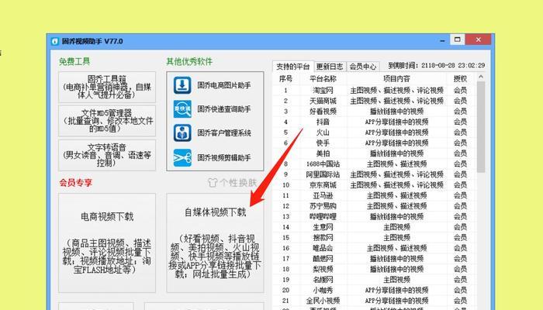Open the 固乔工具箱 free tool
The width and height of the screenshot is (543, 310).
point(107,87)
